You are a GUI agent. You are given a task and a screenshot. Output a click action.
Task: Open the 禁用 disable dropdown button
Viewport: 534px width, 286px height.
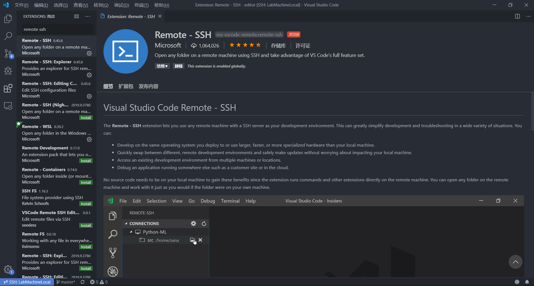162,66
